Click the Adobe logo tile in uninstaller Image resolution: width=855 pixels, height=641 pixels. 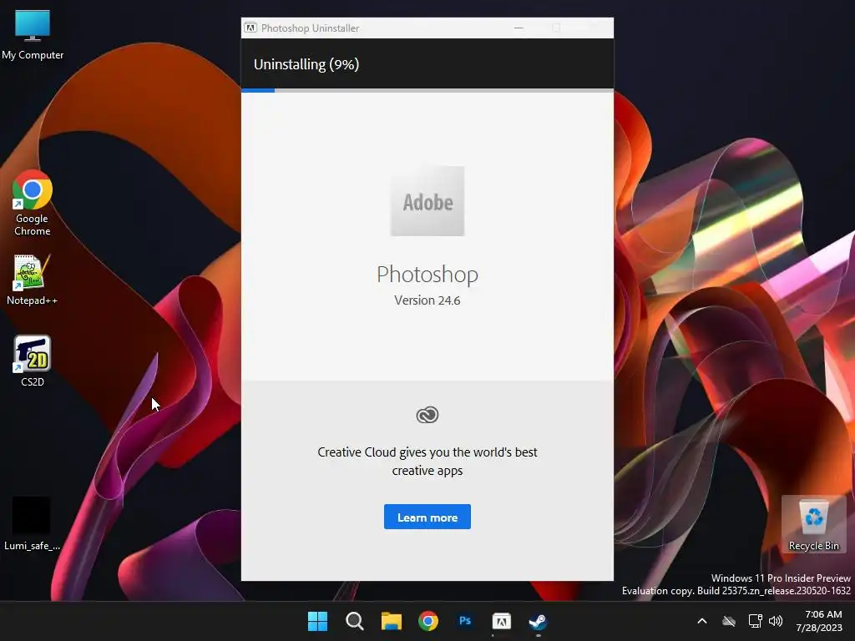click(427, 201)
